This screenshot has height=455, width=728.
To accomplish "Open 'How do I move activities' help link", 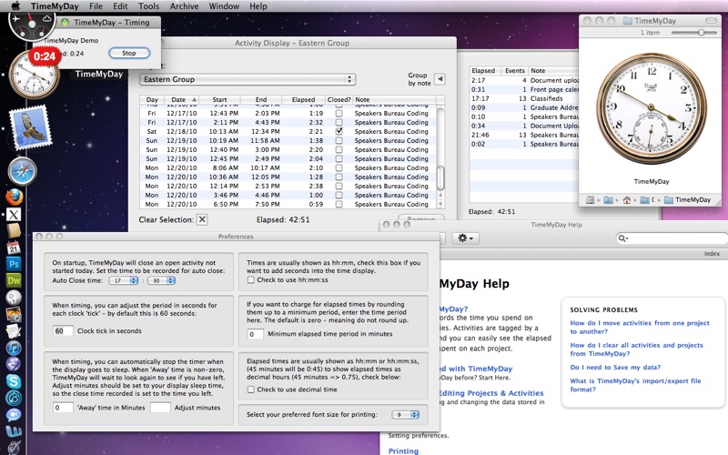I will 640,328.
